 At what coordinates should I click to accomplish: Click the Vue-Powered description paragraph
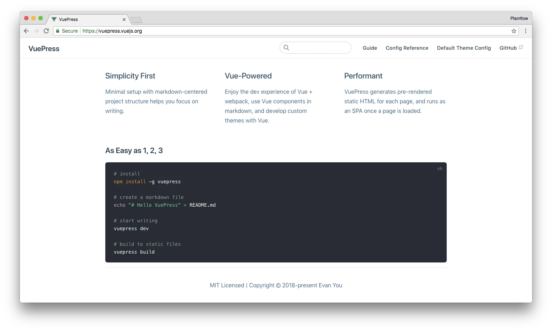269,106
